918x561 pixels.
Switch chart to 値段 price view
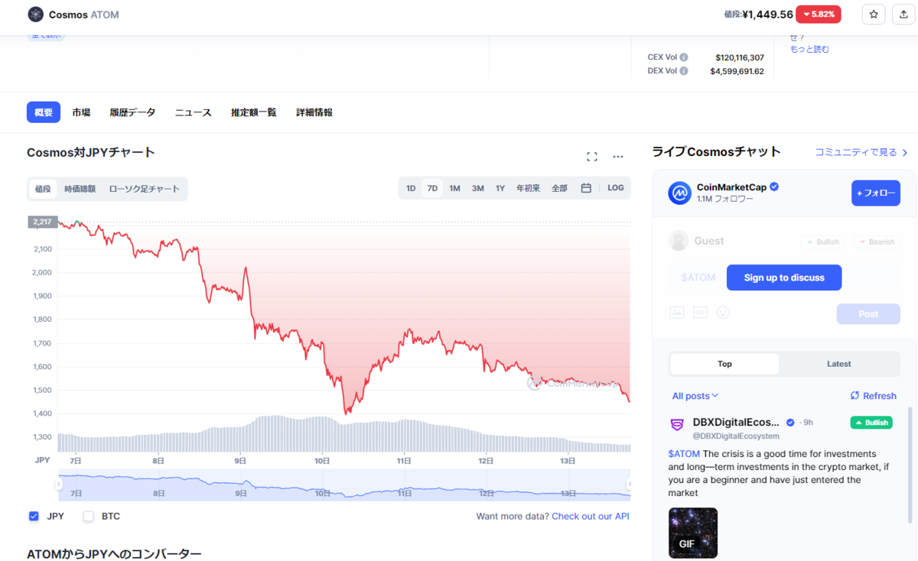tap(43, 189)
